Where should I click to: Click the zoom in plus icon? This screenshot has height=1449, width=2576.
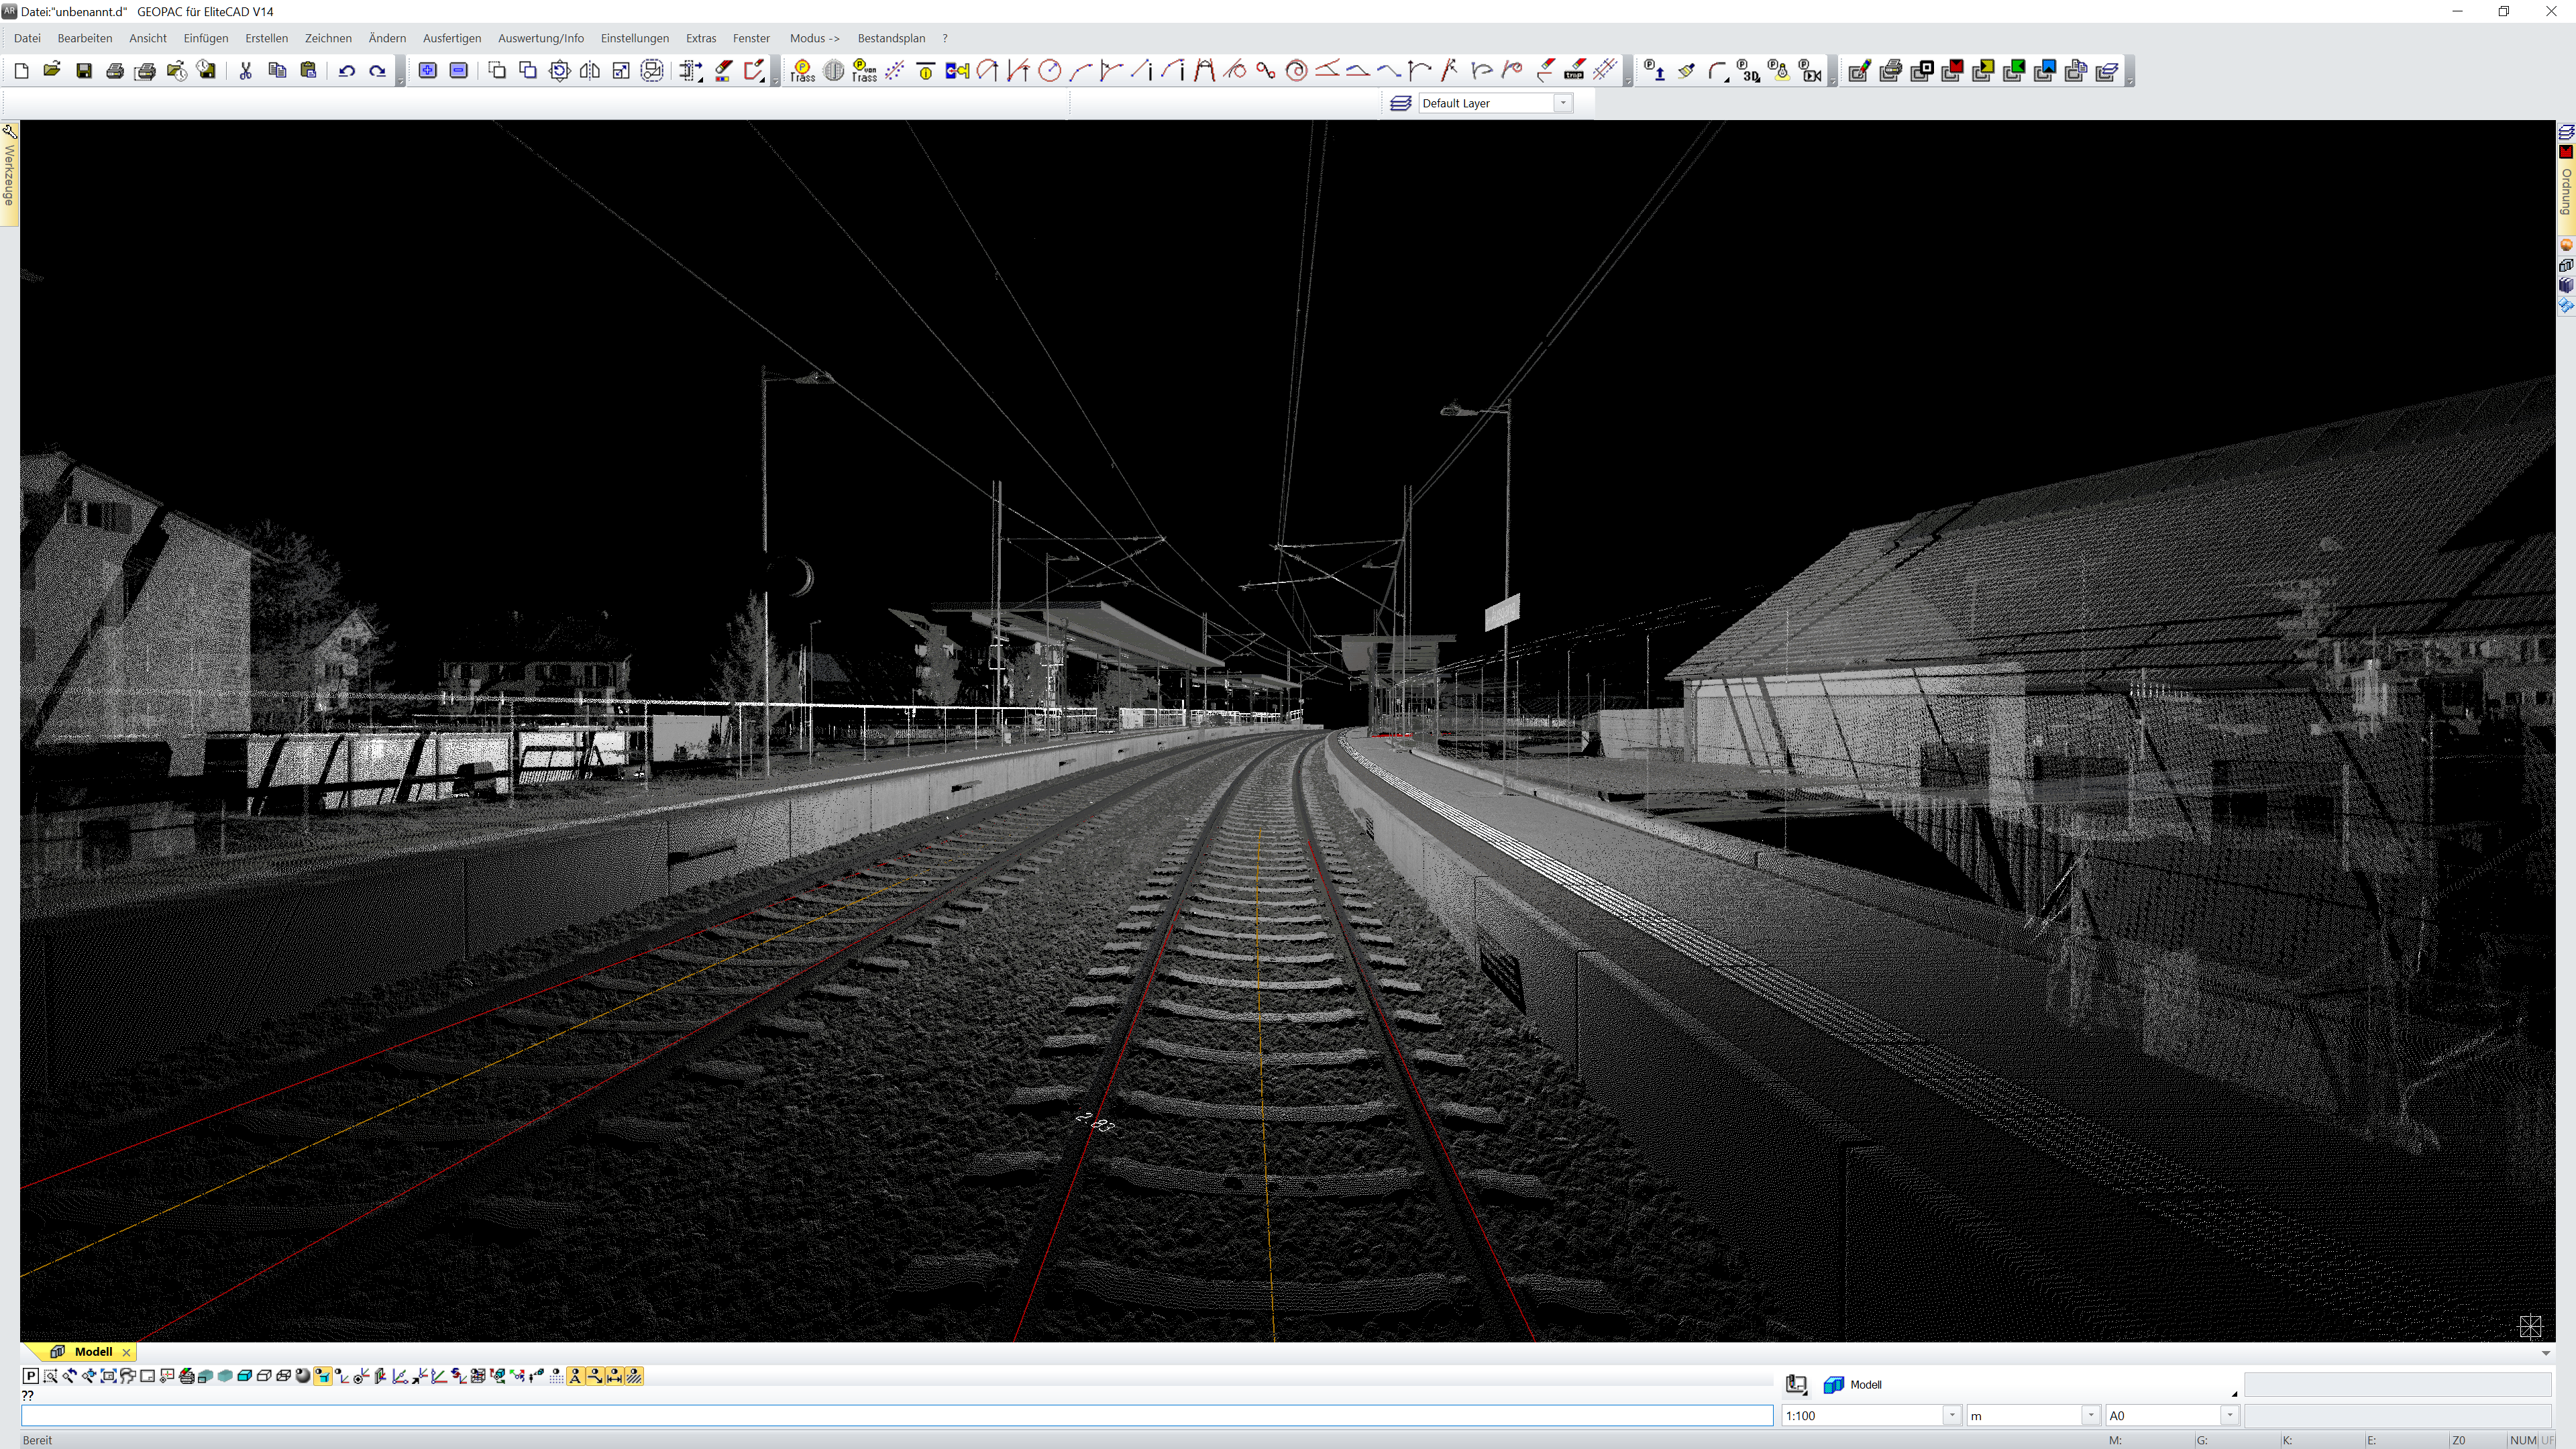coord(427,71)
